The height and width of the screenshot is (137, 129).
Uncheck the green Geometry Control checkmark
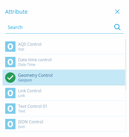(x=10, y=77)
